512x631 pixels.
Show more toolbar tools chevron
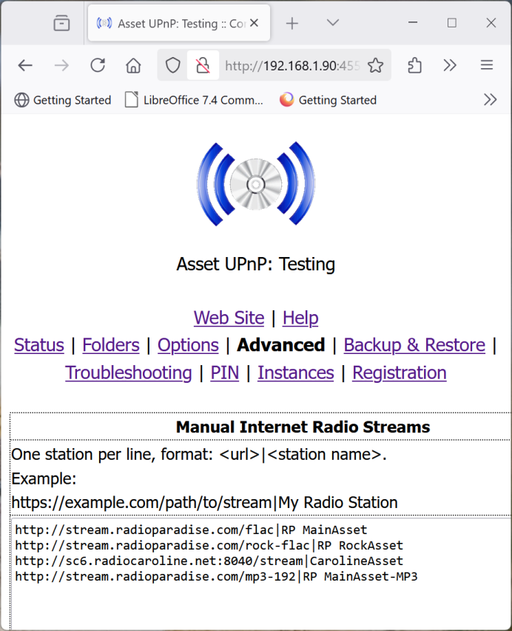coord(450,66)
